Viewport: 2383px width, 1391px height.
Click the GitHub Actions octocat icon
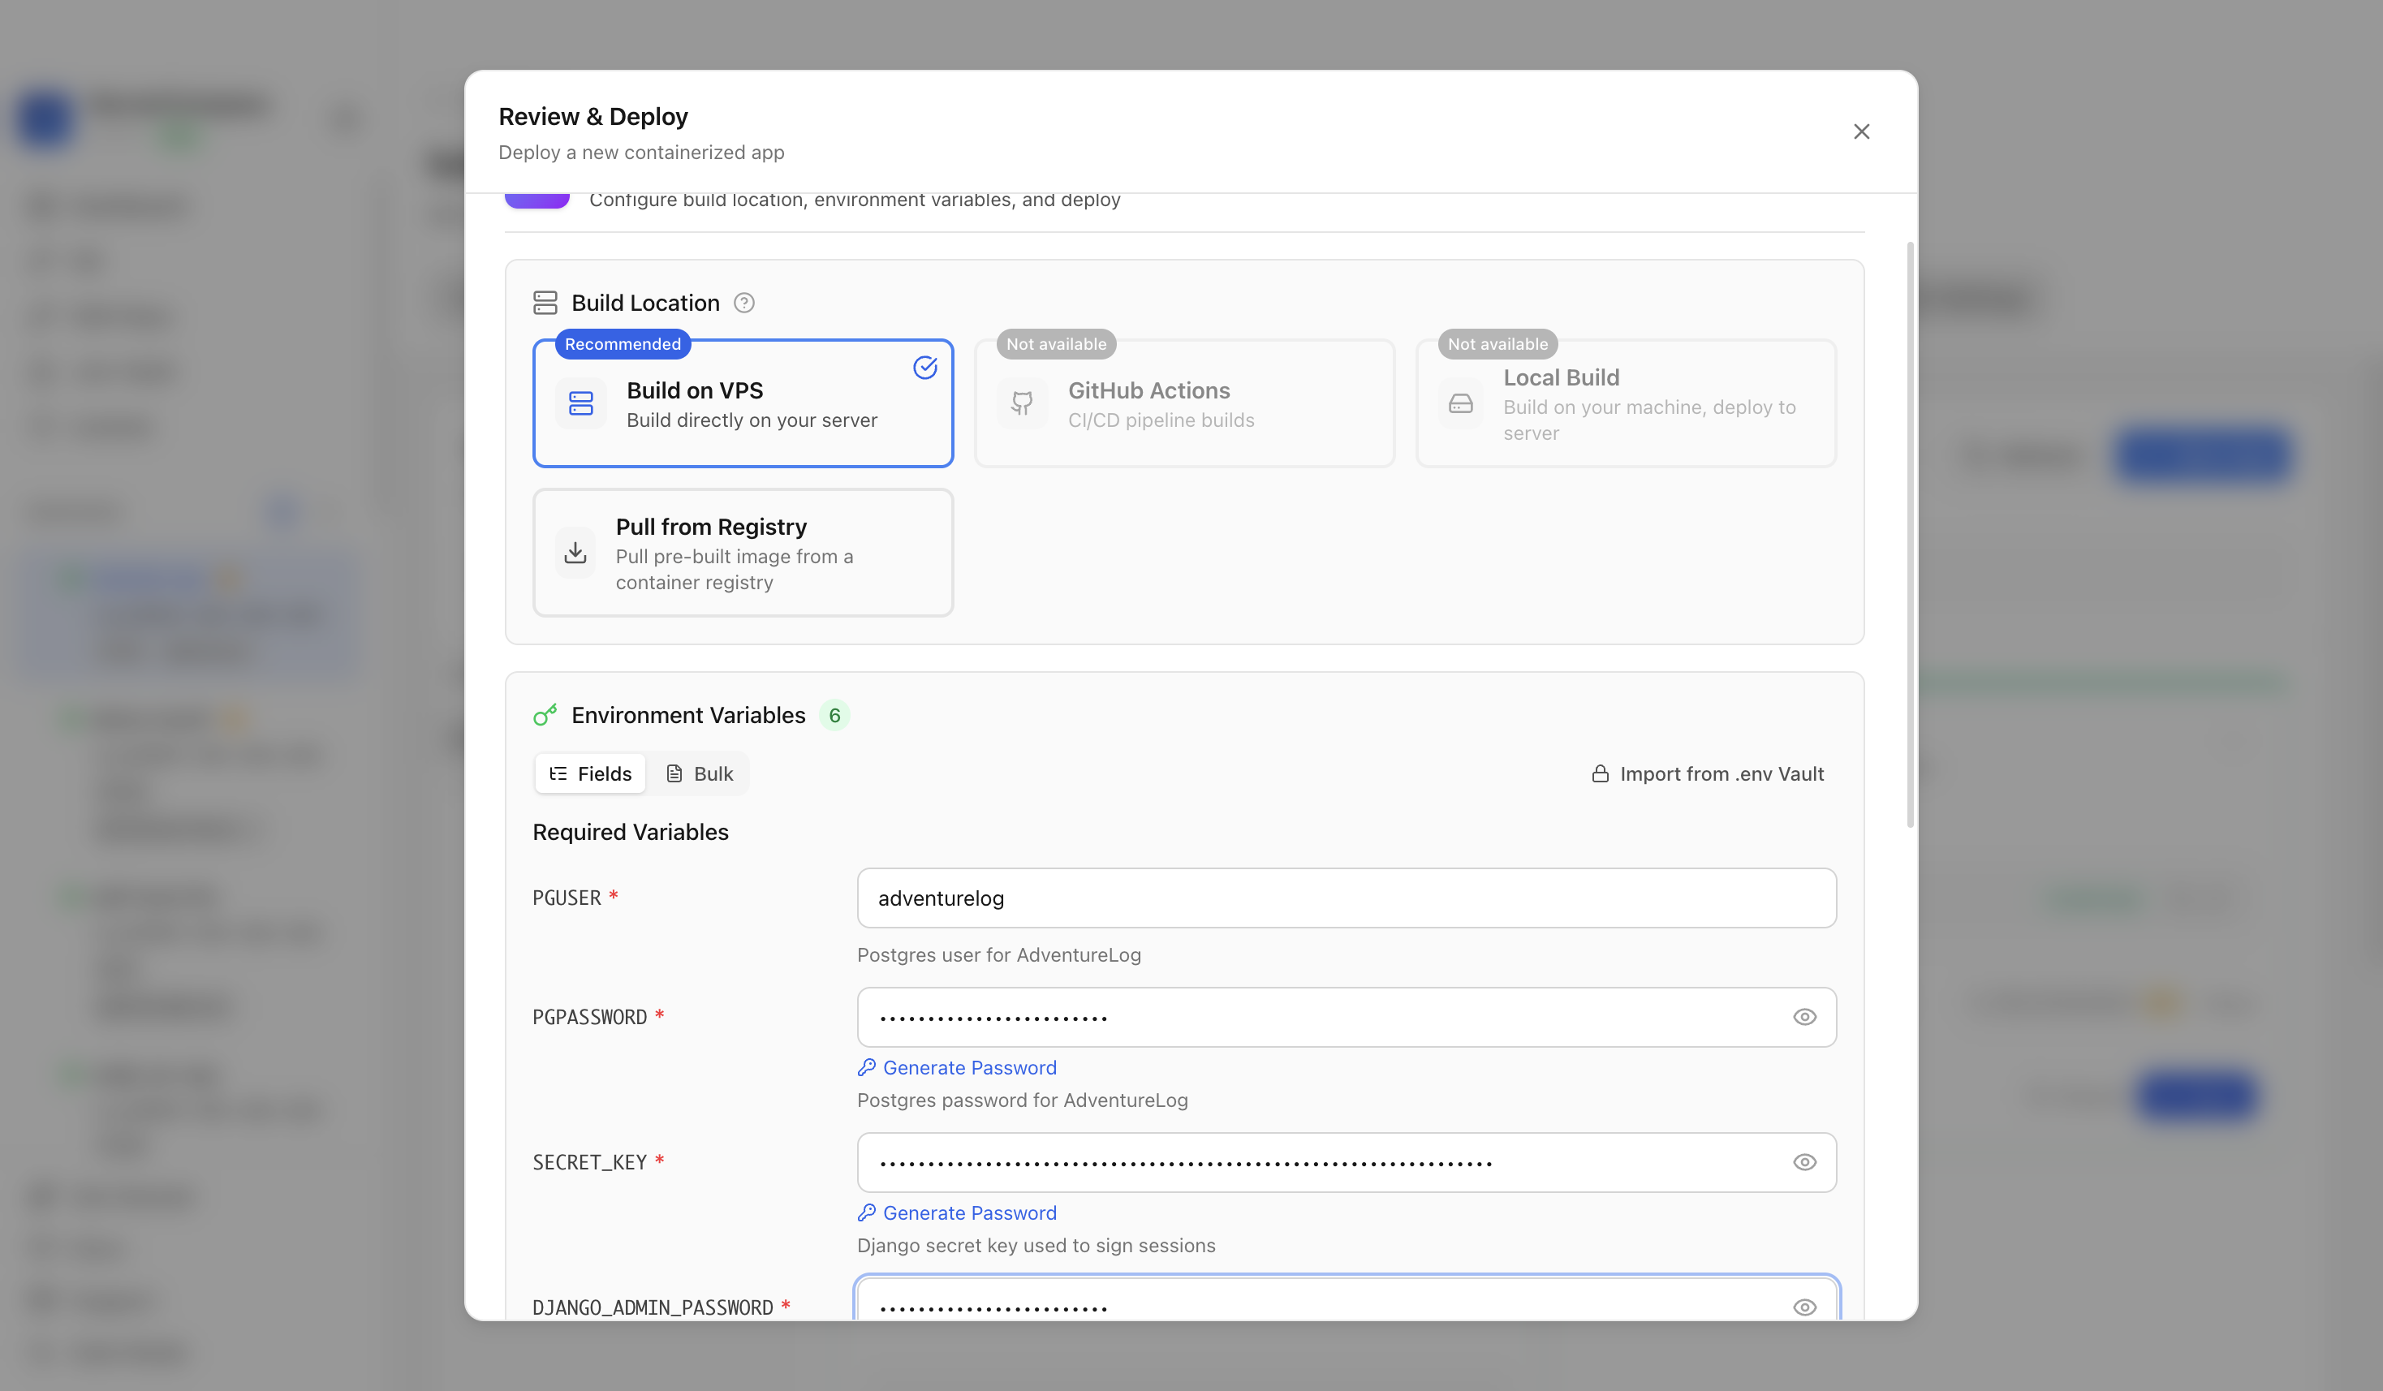point(1022,404)
